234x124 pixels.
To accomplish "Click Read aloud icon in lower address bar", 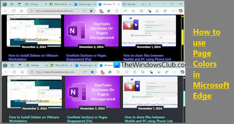I will (x=85, y=72).
